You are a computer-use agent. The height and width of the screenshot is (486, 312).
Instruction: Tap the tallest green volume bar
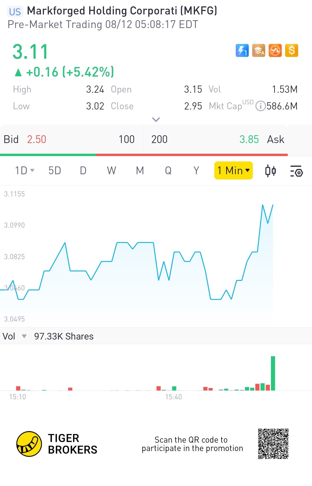[273, 373]
